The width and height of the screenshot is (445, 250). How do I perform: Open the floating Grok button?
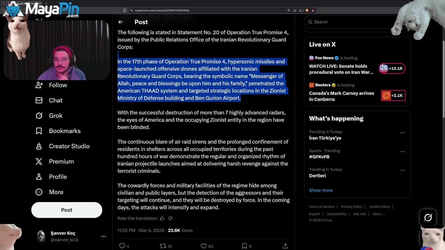428,218
